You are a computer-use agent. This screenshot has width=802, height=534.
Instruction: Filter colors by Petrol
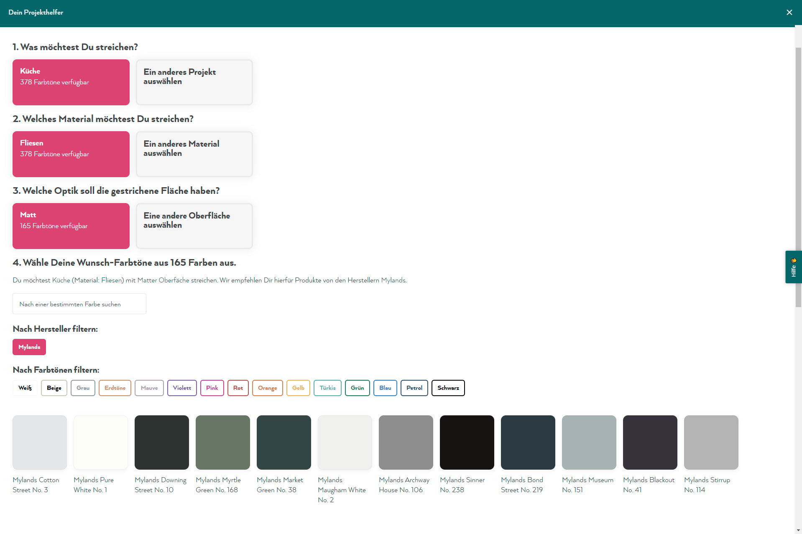pos(414,388)
